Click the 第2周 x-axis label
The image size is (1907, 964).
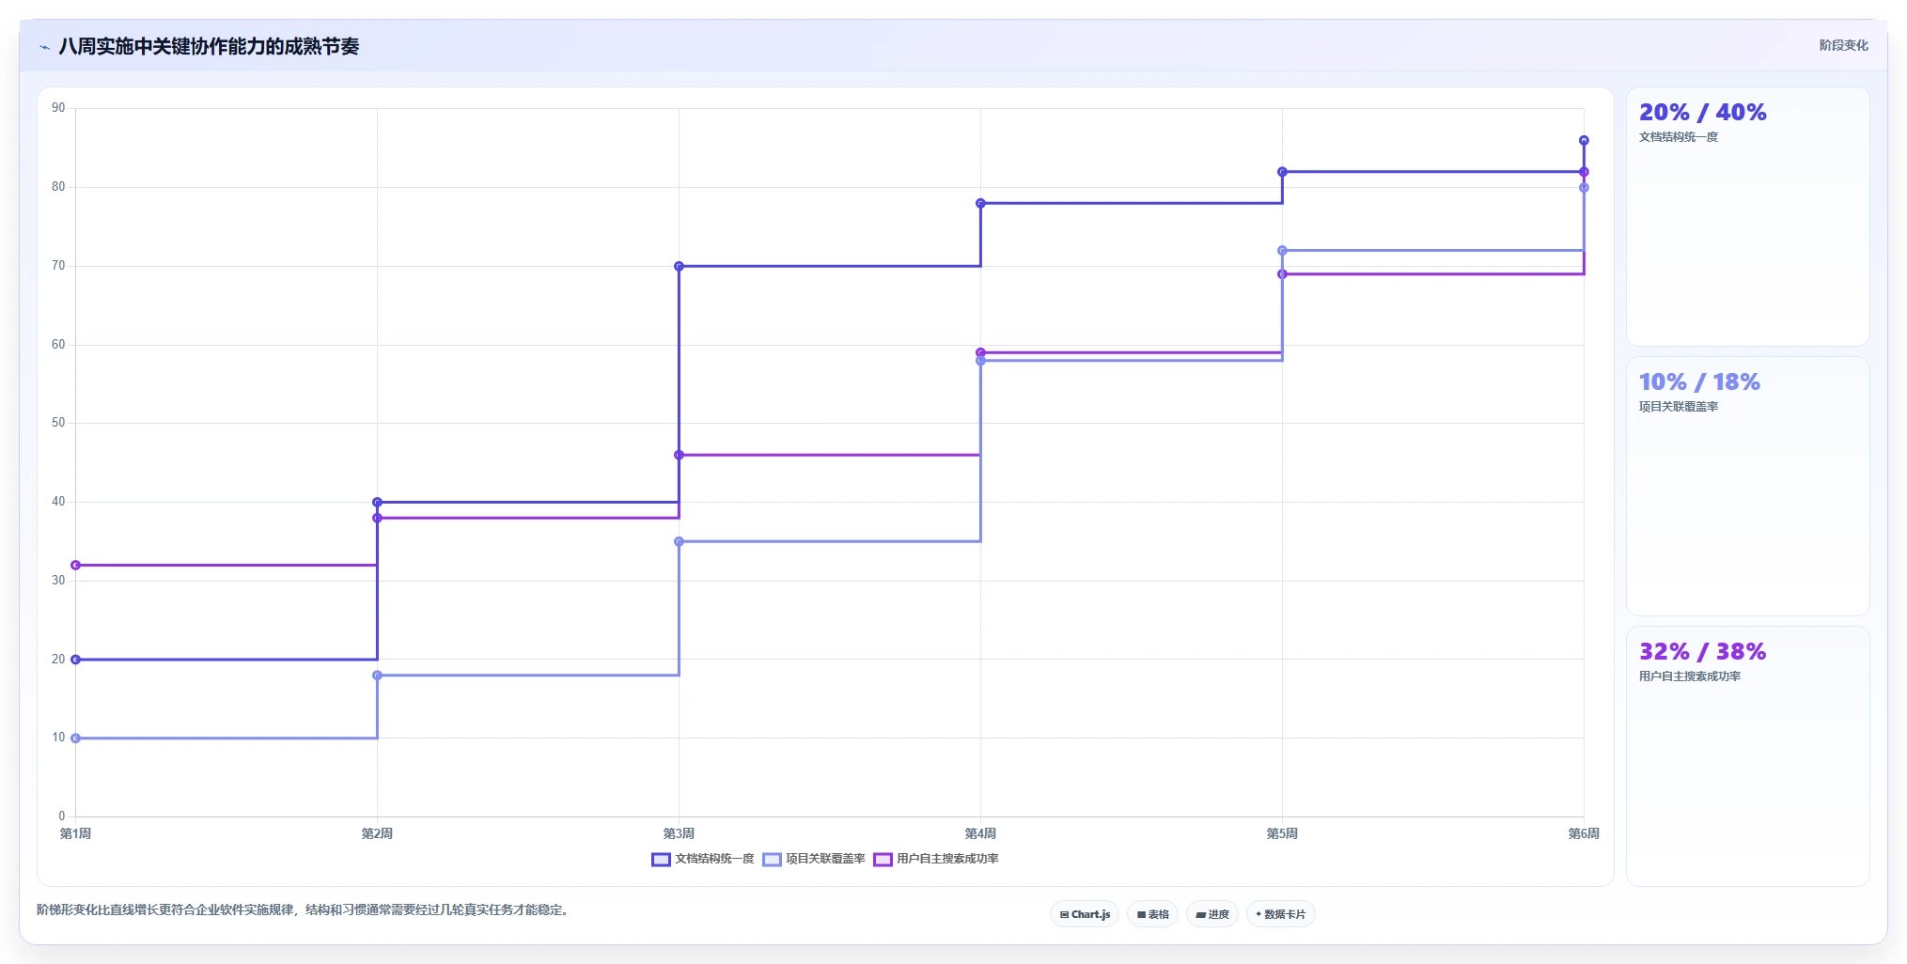[377, 833]
